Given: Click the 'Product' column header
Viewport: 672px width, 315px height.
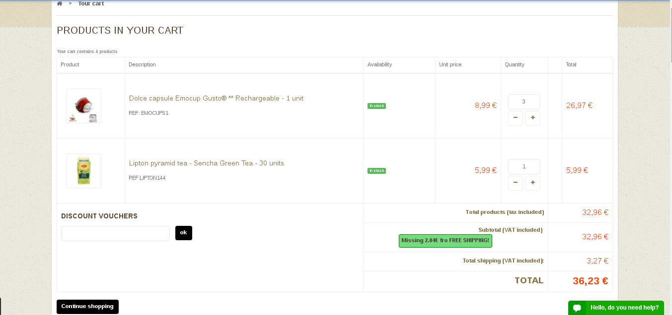Looking at the screenshot, I should (x=70, y=65).
